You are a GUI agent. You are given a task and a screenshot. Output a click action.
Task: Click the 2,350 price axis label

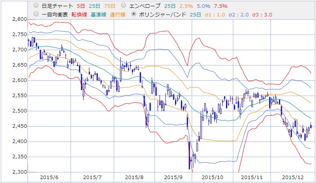[20, 157]
